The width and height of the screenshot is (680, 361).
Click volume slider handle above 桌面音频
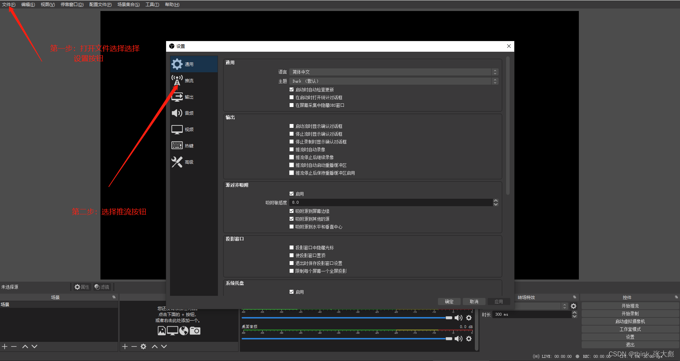click(449, 318)
